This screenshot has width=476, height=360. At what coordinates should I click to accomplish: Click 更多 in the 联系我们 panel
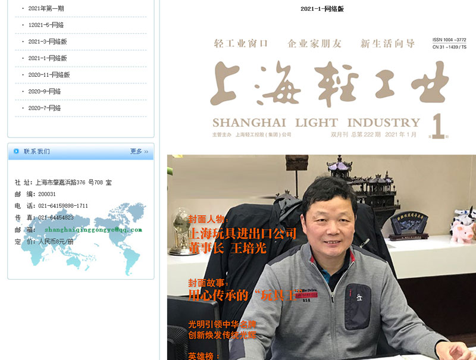click(139, 151)
